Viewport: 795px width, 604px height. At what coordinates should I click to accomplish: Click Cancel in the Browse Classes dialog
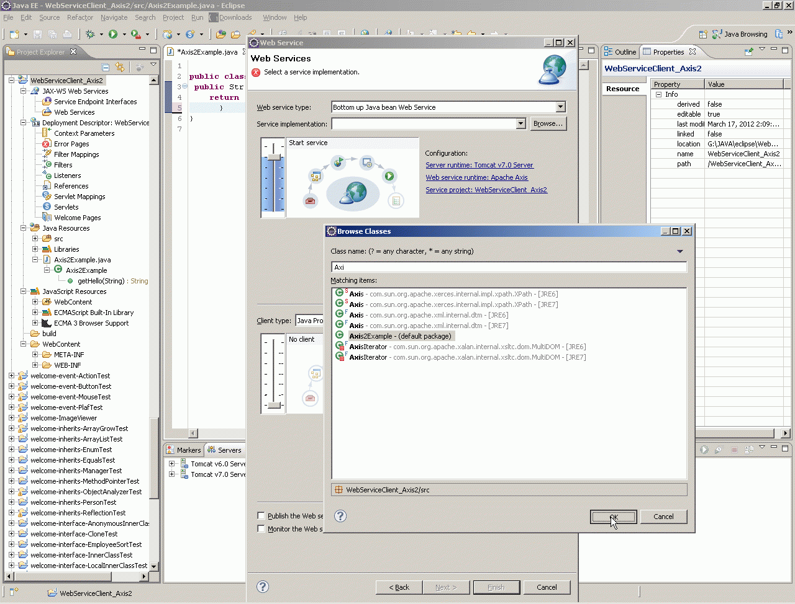pyautogui.click(x=663, y=517)
